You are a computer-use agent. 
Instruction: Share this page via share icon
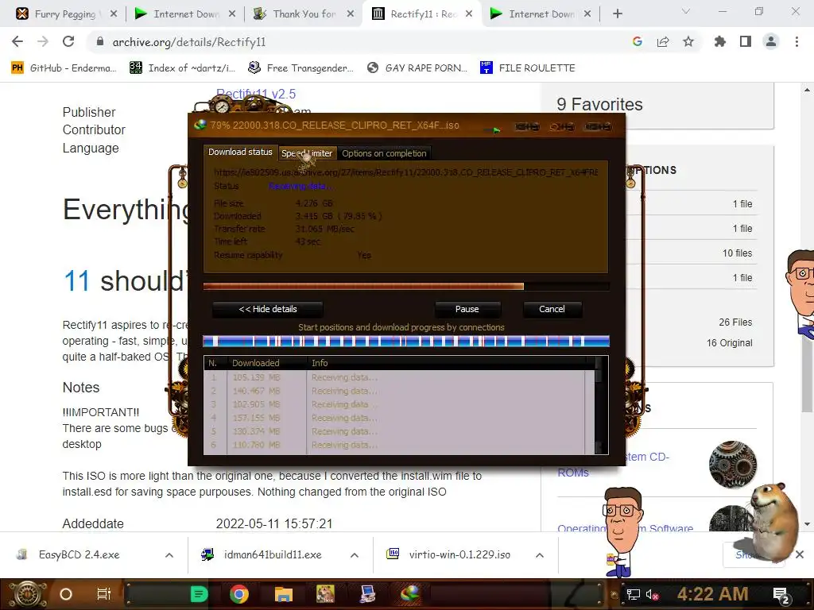(x=663, y=41)
